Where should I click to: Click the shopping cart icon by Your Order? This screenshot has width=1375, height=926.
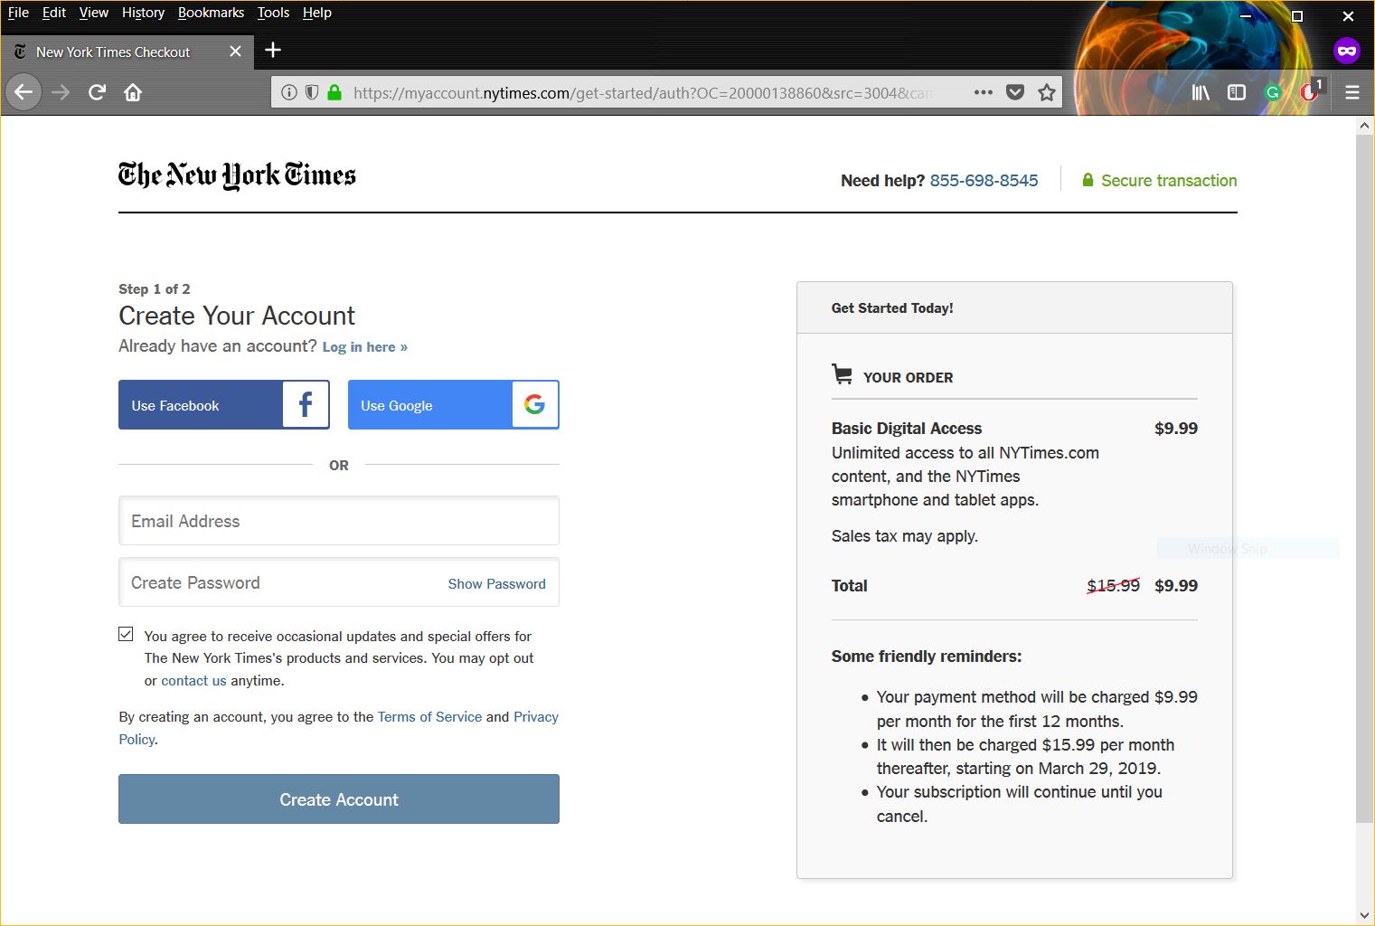(842, 374)
